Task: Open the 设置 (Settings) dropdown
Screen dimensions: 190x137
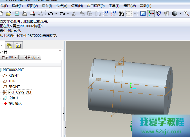Action: click(x=32, y=57)
